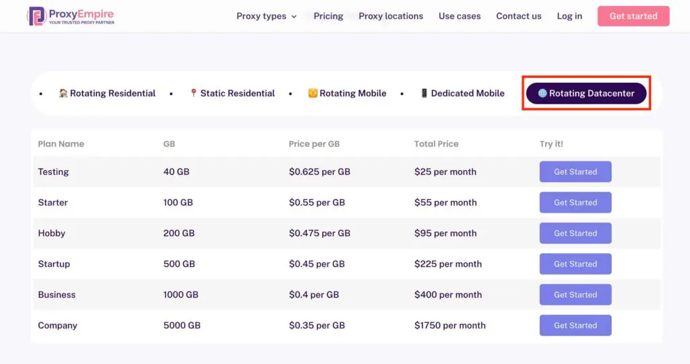Click the Business plan name
Viewport: 690px width, 364px height.
coord(57,295)
